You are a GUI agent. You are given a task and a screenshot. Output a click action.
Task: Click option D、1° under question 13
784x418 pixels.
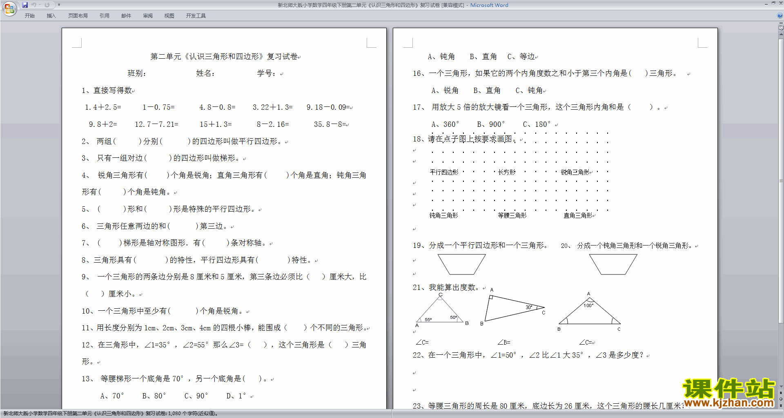[236, 396]
